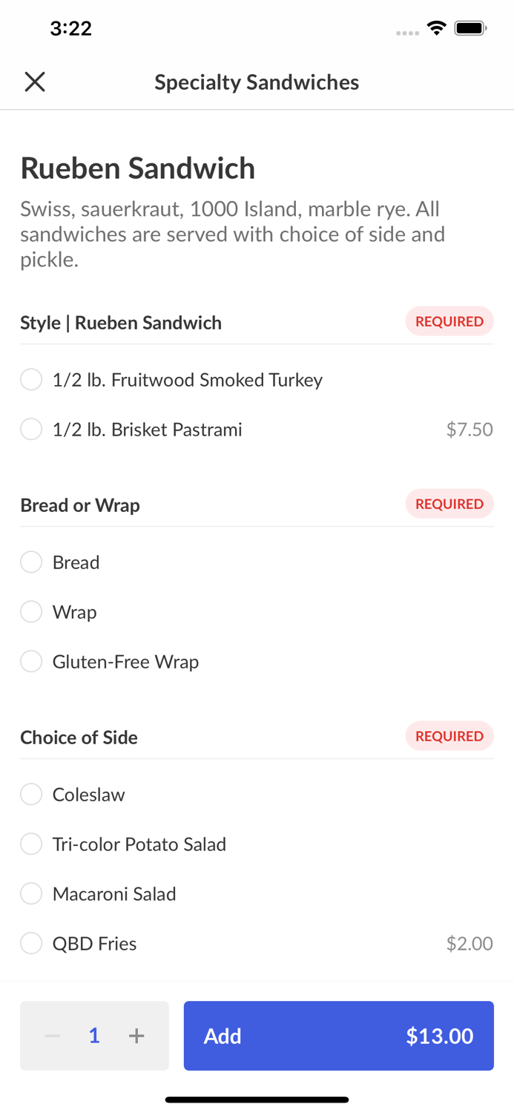Screen dimensions: 514x1113
Task: Tap the minus icon to decrease quantity
Action: [x=52, y=1036]
